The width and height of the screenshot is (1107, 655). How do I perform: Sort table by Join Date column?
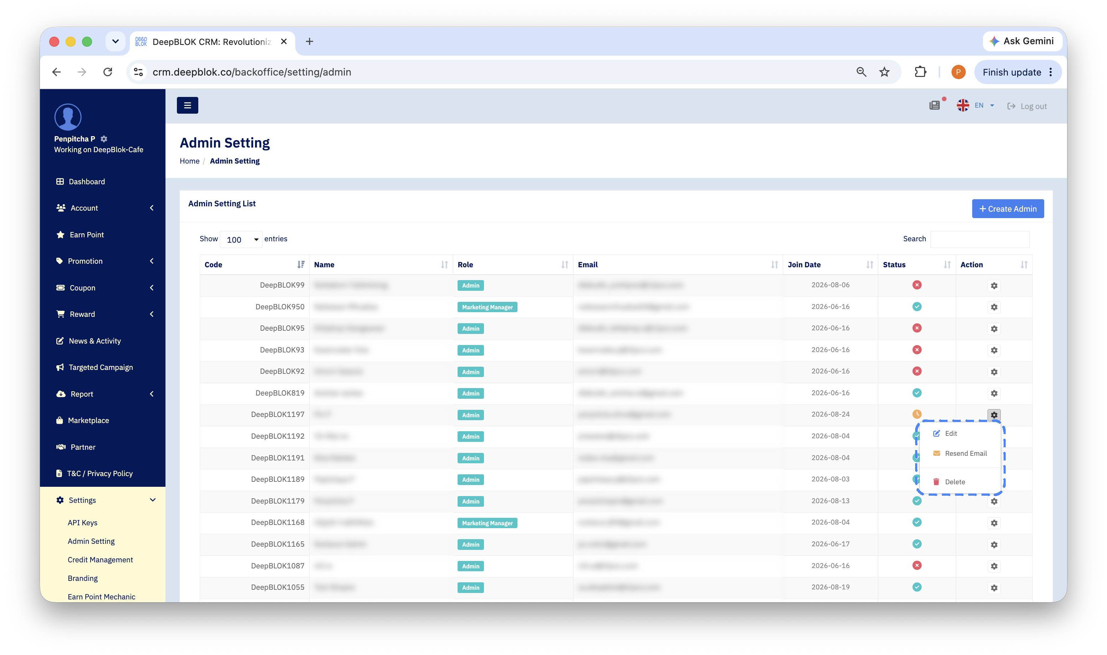click(x=830, y=265)
